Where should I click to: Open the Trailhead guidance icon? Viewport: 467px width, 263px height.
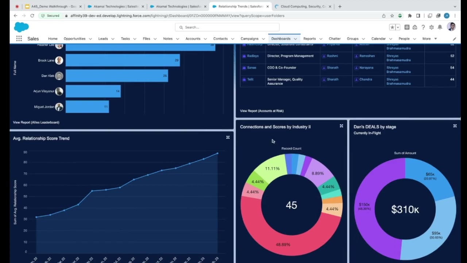[x=415, y=27]
